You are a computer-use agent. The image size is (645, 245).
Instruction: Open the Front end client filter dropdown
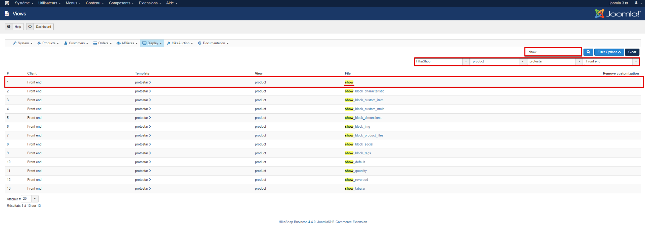(x=611, y=61)
